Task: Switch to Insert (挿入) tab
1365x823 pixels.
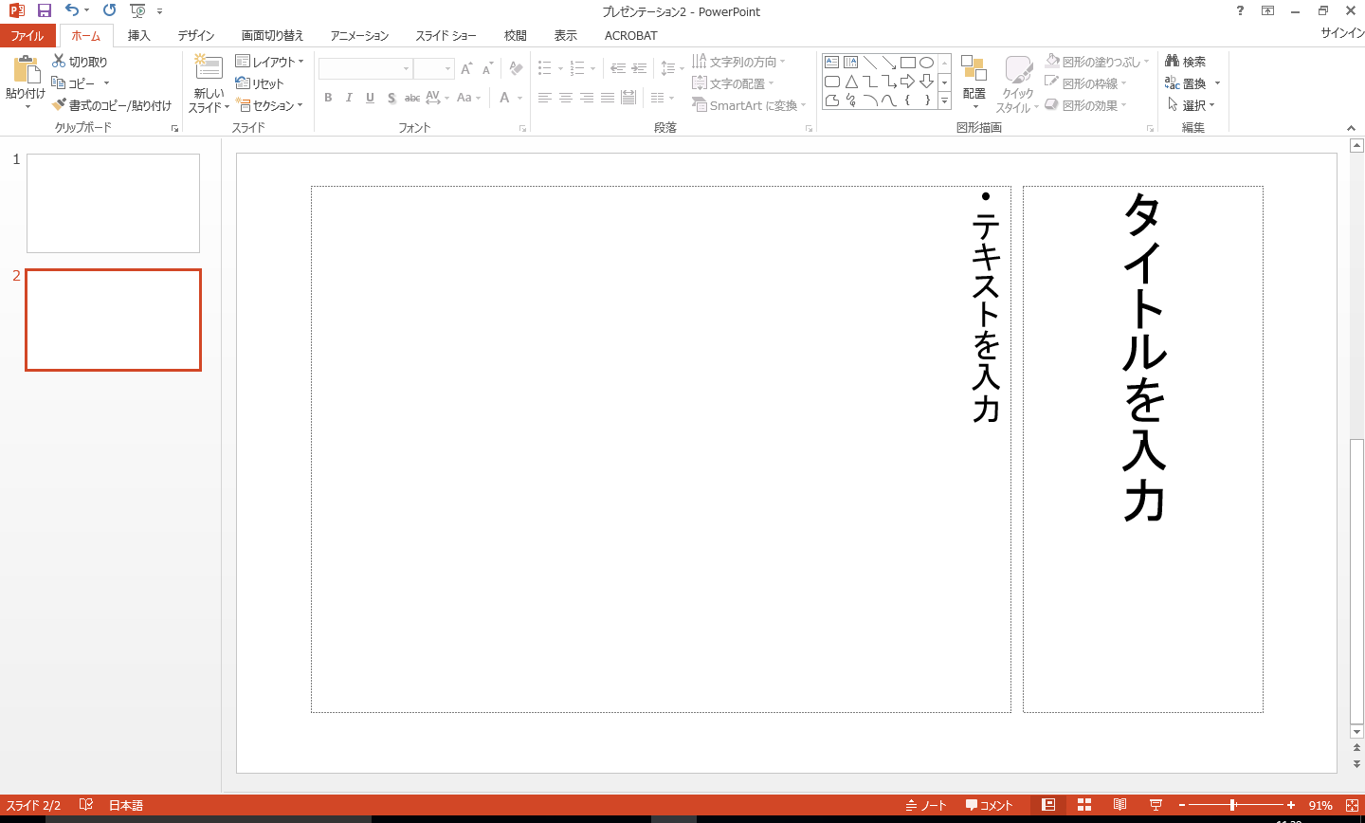Action: pyautogui.click(x=139, y=35)
